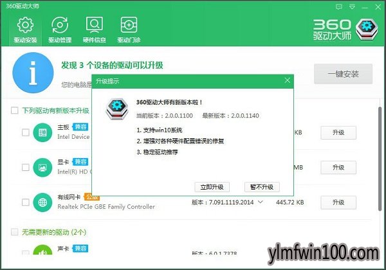This screenshot has height=270, width=386.
Task: Click the 当前版本：2.0.0.1100 text
Action: point(165,116)
